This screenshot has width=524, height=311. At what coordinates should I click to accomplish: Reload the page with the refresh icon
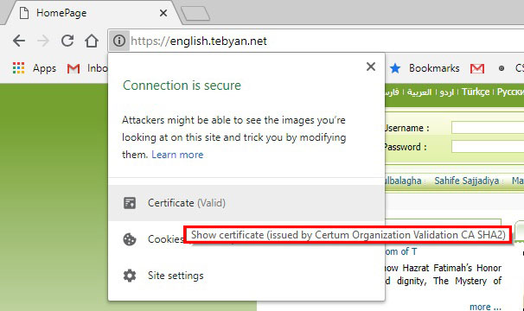[67, 41]
